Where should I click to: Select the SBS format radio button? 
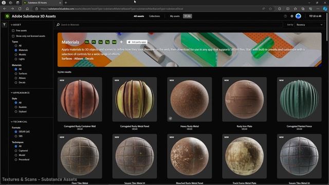point(16,136)
